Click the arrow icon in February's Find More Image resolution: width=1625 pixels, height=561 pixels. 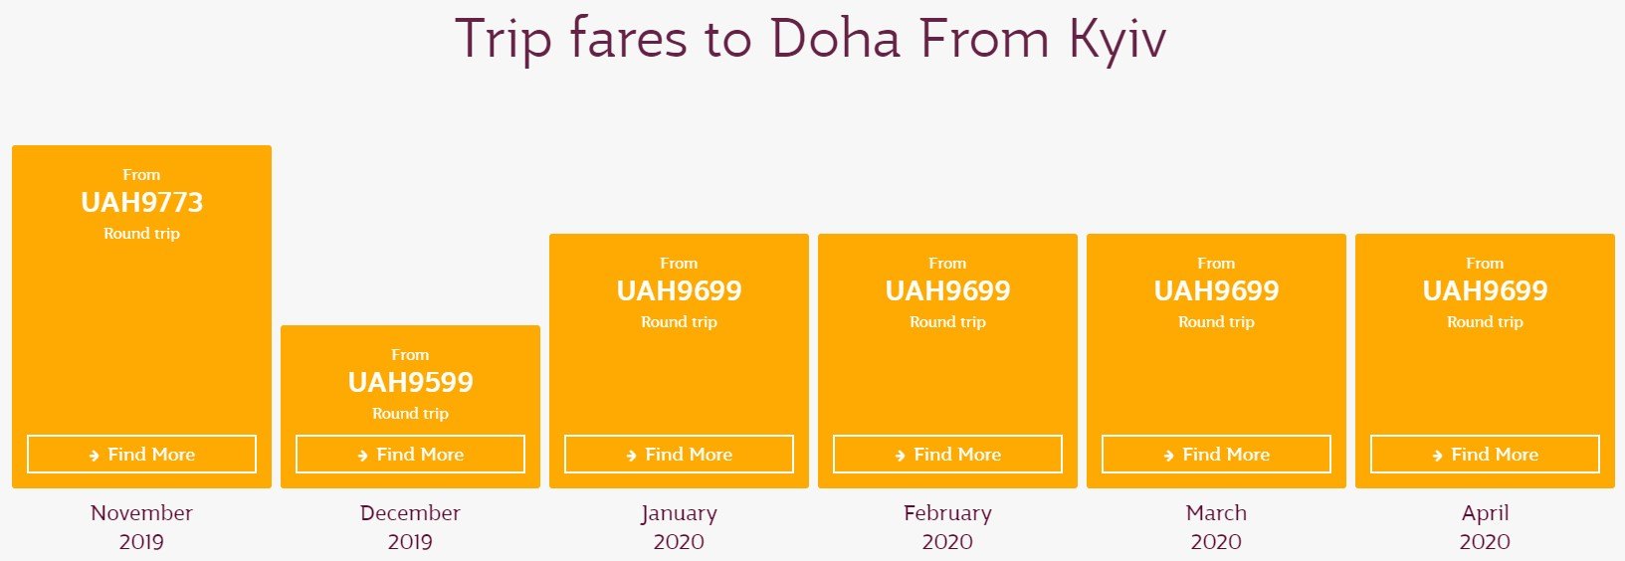(900, 456)
